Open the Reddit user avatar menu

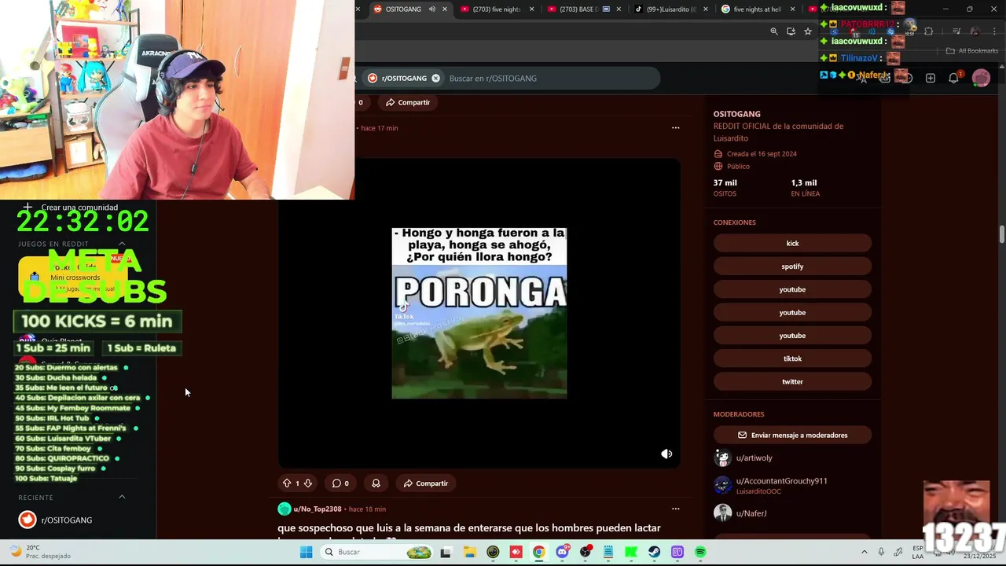click(981, 78)
